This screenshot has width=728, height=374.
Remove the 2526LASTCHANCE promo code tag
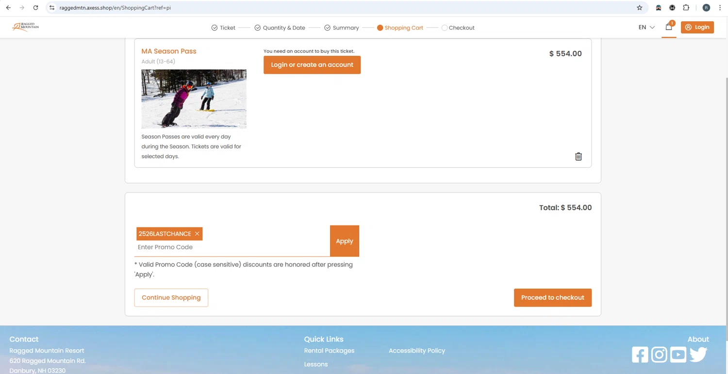197,234
